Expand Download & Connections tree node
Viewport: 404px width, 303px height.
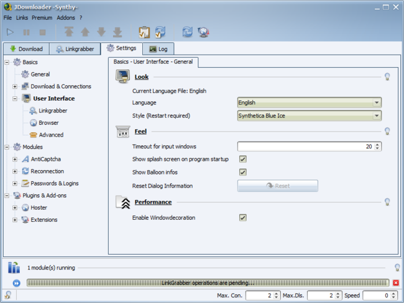click(15, 86)
